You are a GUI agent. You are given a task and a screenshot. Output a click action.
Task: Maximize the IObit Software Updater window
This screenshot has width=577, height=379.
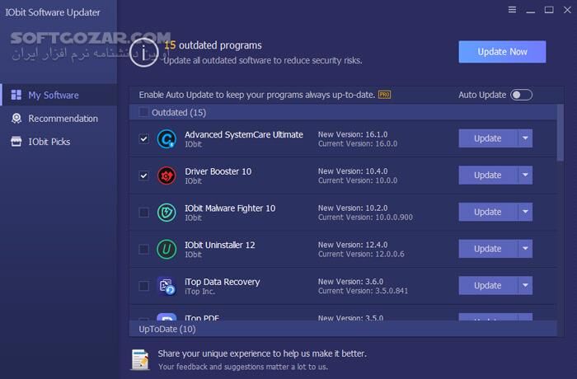549,10
